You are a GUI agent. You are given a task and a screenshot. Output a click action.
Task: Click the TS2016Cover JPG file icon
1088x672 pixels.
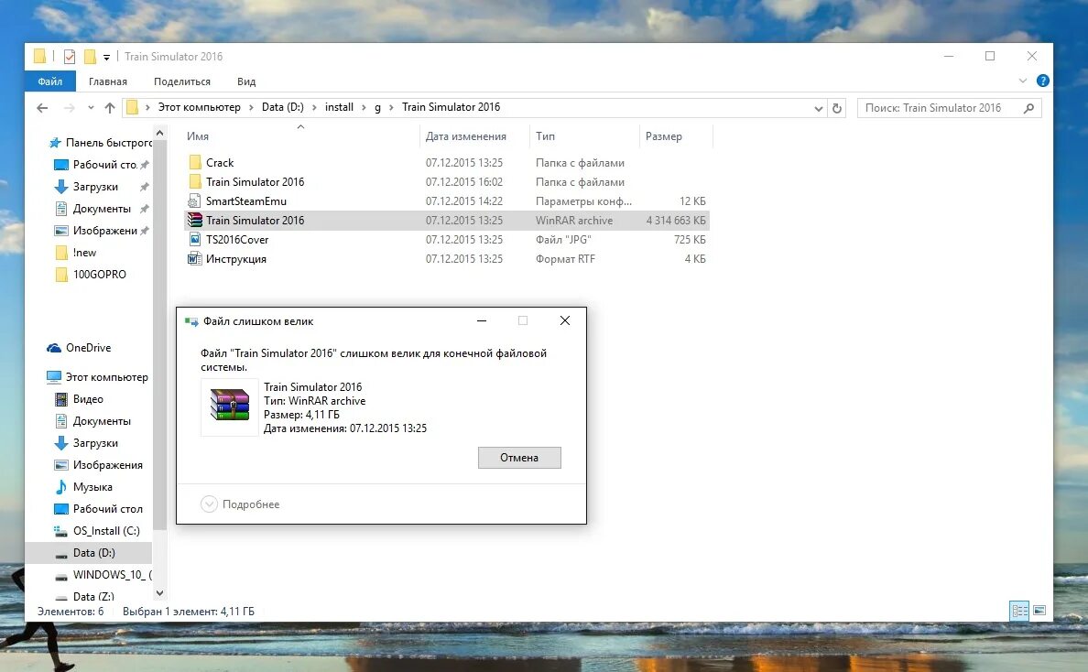(x=195, y=239)
